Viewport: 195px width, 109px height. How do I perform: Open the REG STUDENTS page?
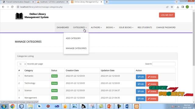tap(145, 28)
